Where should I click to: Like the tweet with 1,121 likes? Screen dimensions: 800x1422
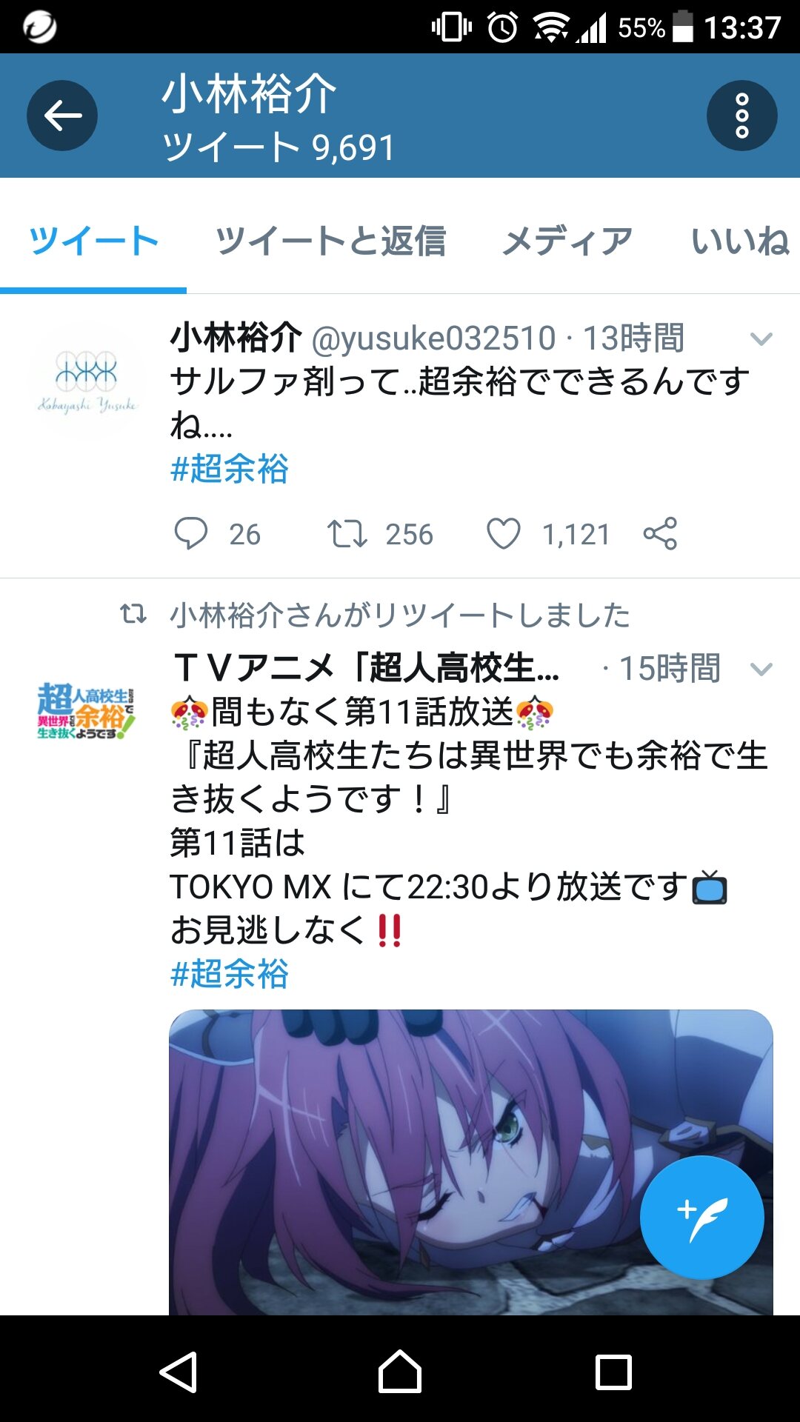click(503, 533)
